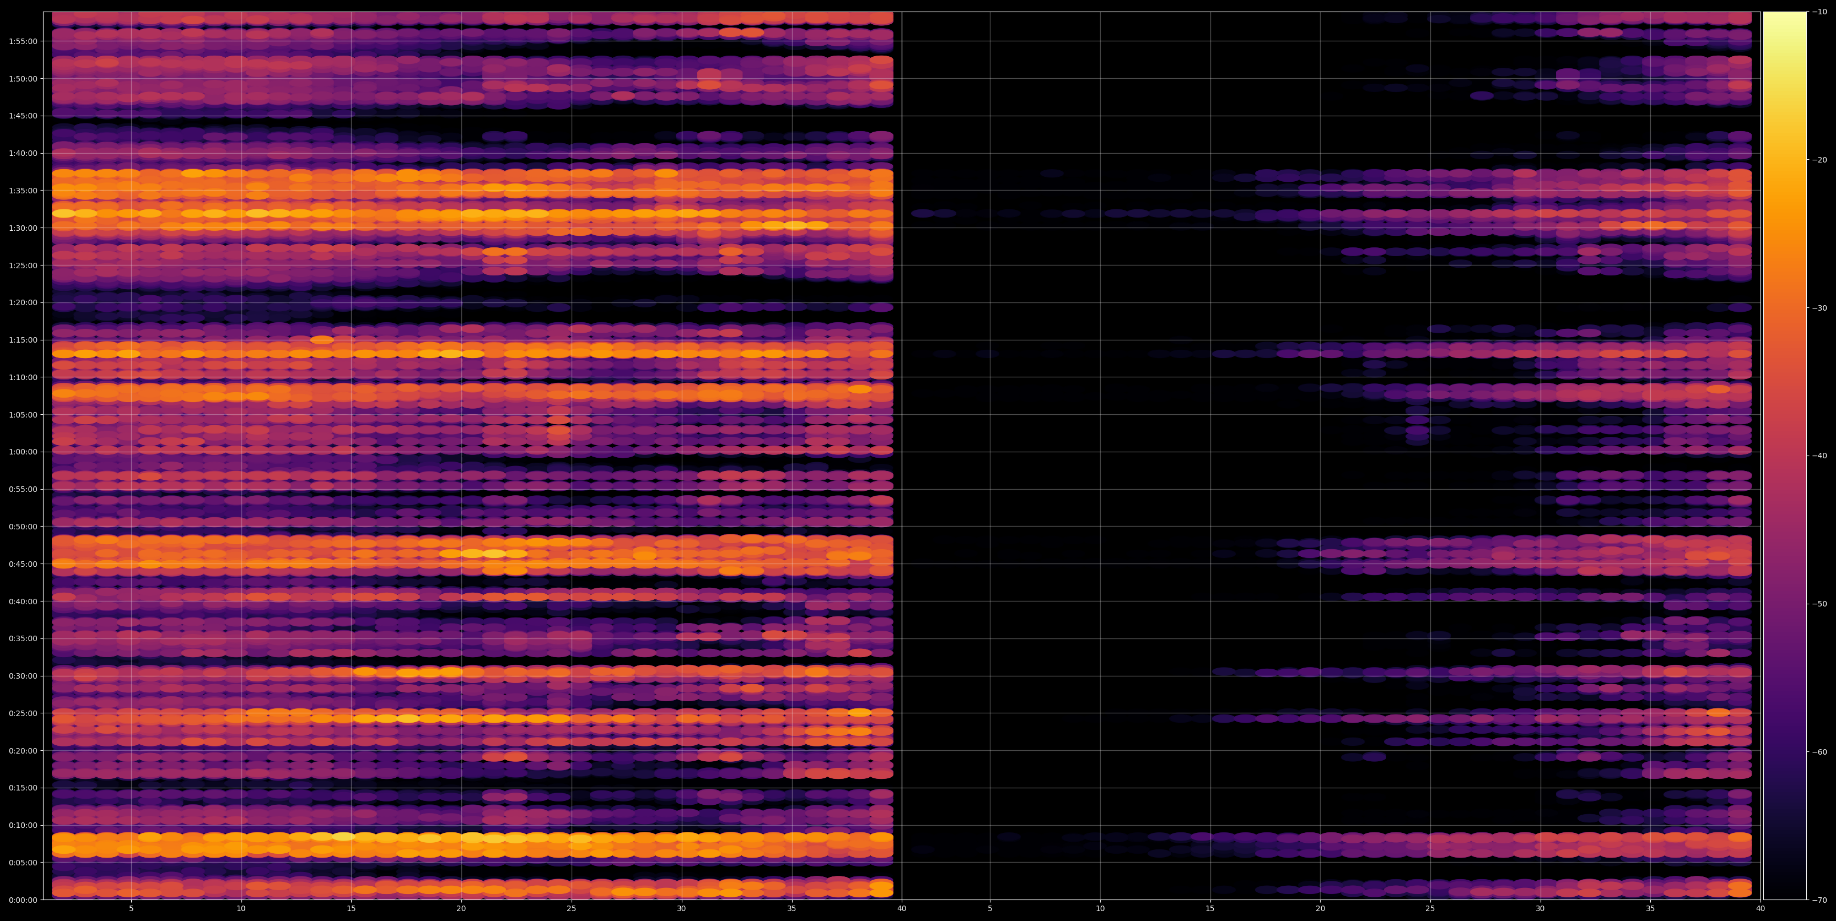Image resolution: width=1836 pixels, height=921 pixels.
Task: Select the colorbar tick label −60
Action: (x=1819, y=752)
